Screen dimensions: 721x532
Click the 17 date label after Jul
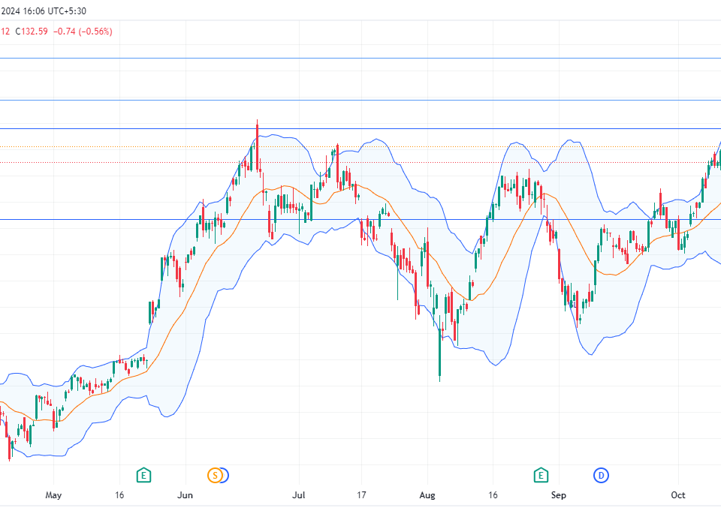tap(361, 494)
